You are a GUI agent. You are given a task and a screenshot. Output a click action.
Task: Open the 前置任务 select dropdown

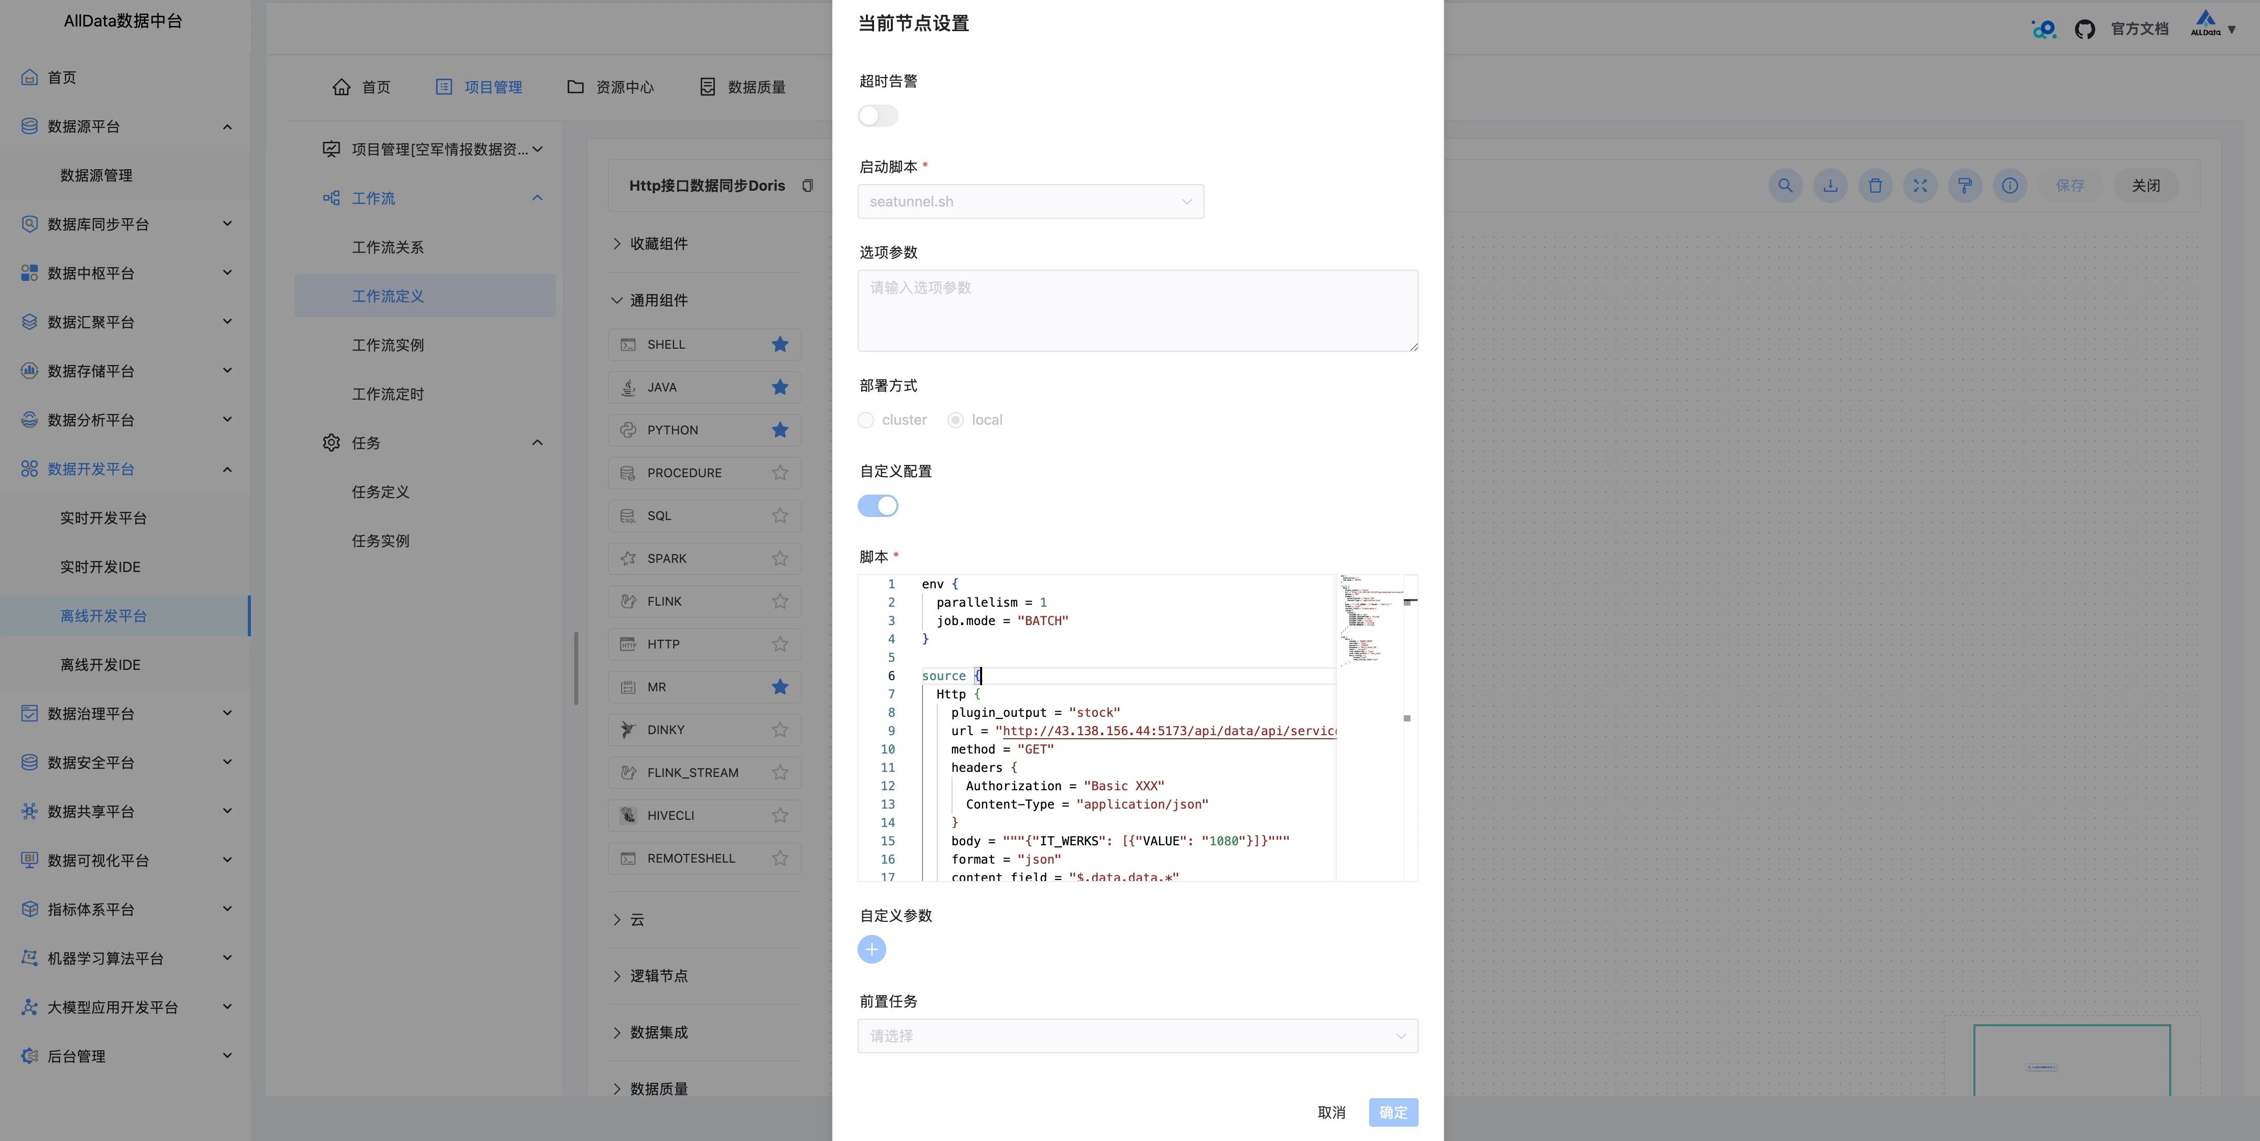1137,1036
